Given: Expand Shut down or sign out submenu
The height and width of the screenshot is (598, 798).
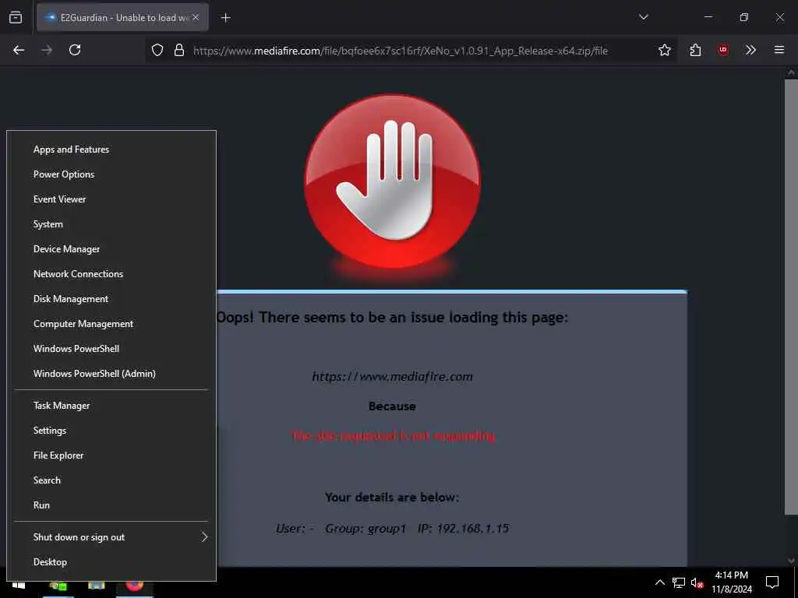Looking at the screenshot, I should click(x=111, y=537).
